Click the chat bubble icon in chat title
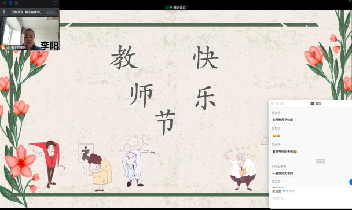The width and height of the screenshot is (352, 210). coord(312,104)
